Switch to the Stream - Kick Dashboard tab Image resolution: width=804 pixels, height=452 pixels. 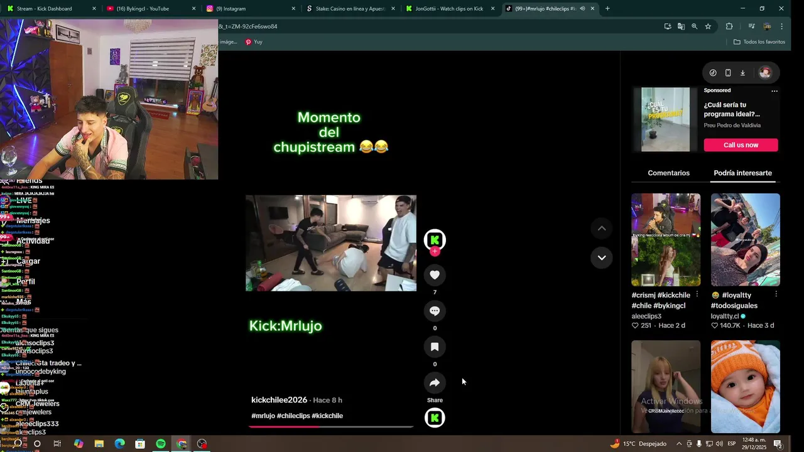coord(52,9)
